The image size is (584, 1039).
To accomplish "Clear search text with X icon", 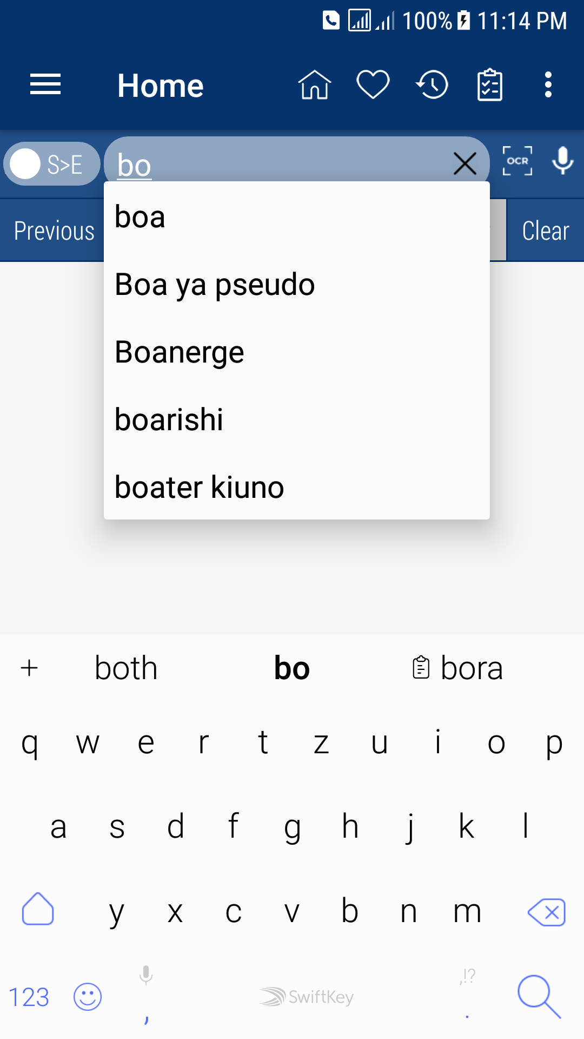I will tap(464, 163).
